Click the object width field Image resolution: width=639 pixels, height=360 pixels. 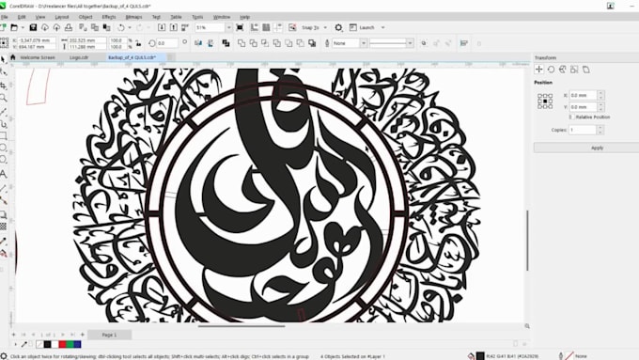tap(86, 40)
